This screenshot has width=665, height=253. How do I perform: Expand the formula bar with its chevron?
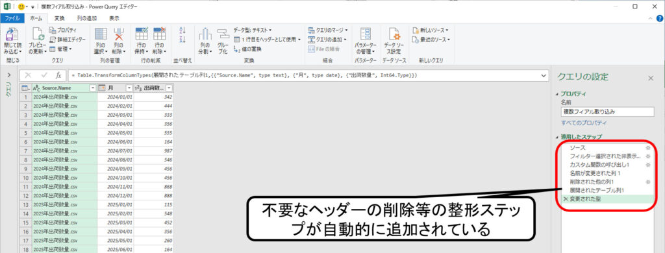(x=544, y=75)
